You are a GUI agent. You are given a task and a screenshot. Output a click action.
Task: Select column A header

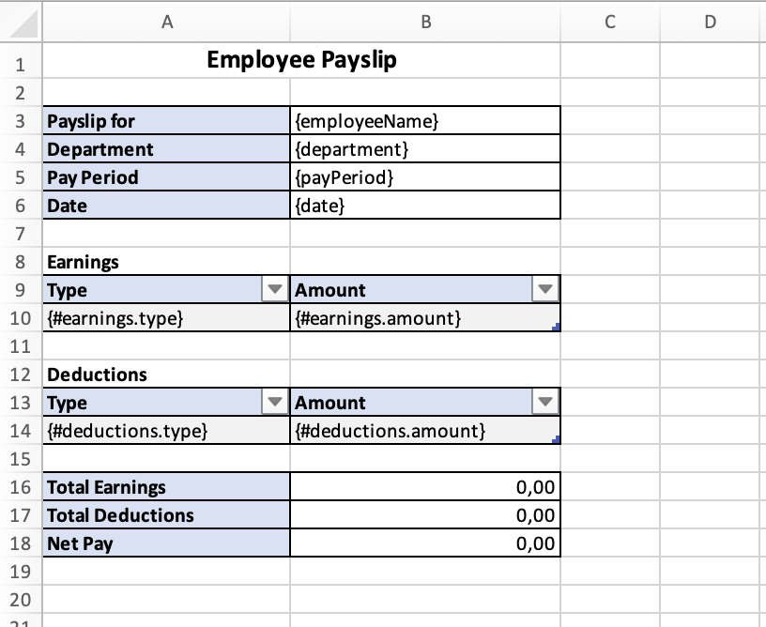pos(167,23)
